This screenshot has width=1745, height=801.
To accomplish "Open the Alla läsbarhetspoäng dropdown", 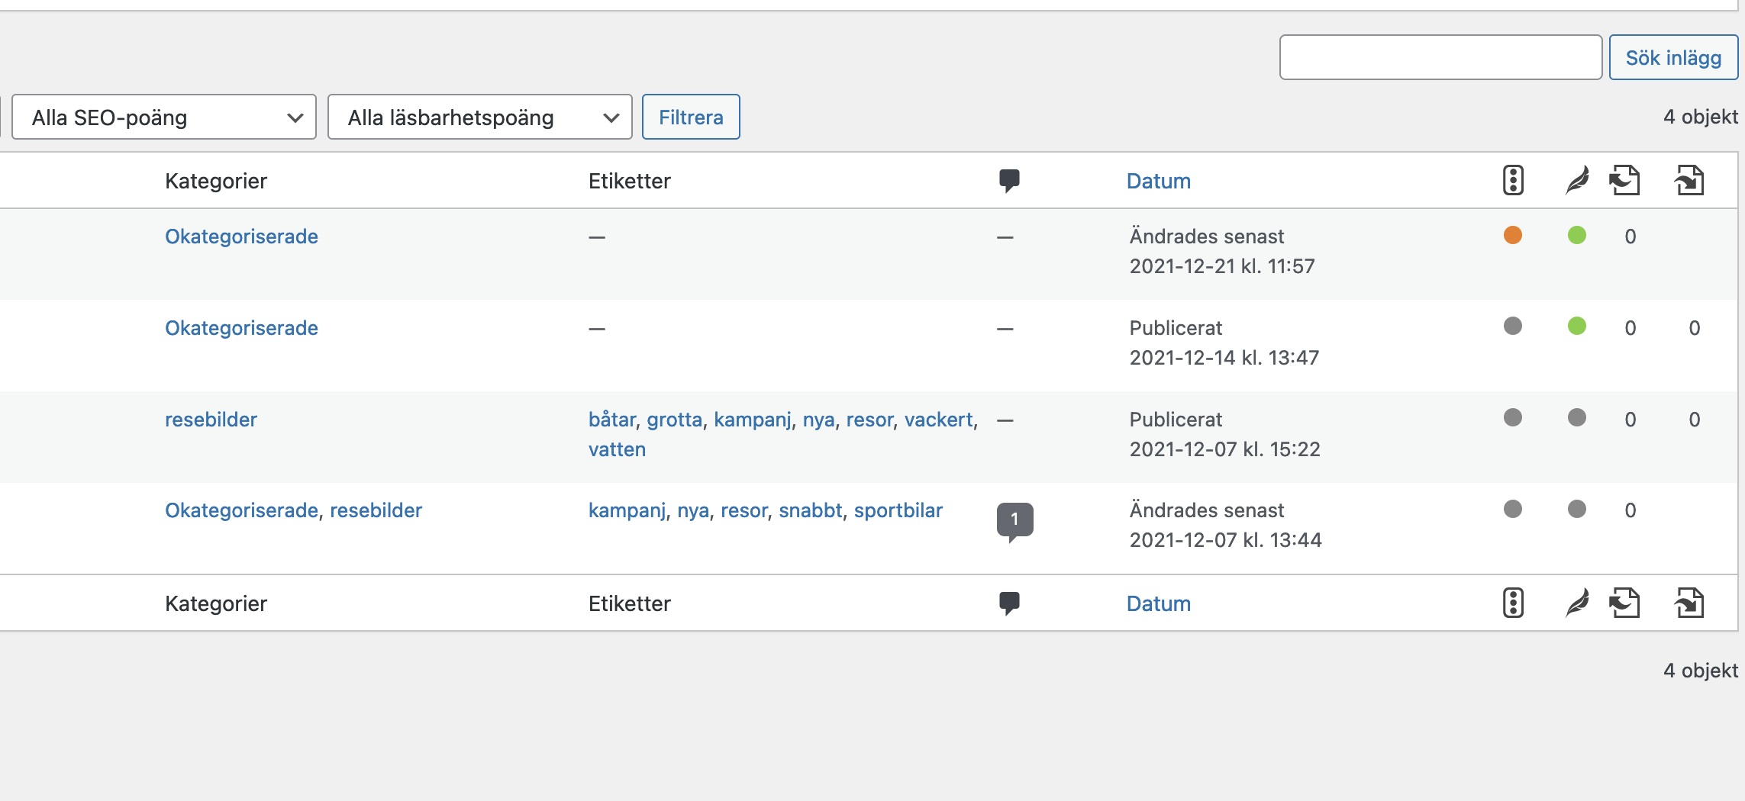I will point(479,117).
